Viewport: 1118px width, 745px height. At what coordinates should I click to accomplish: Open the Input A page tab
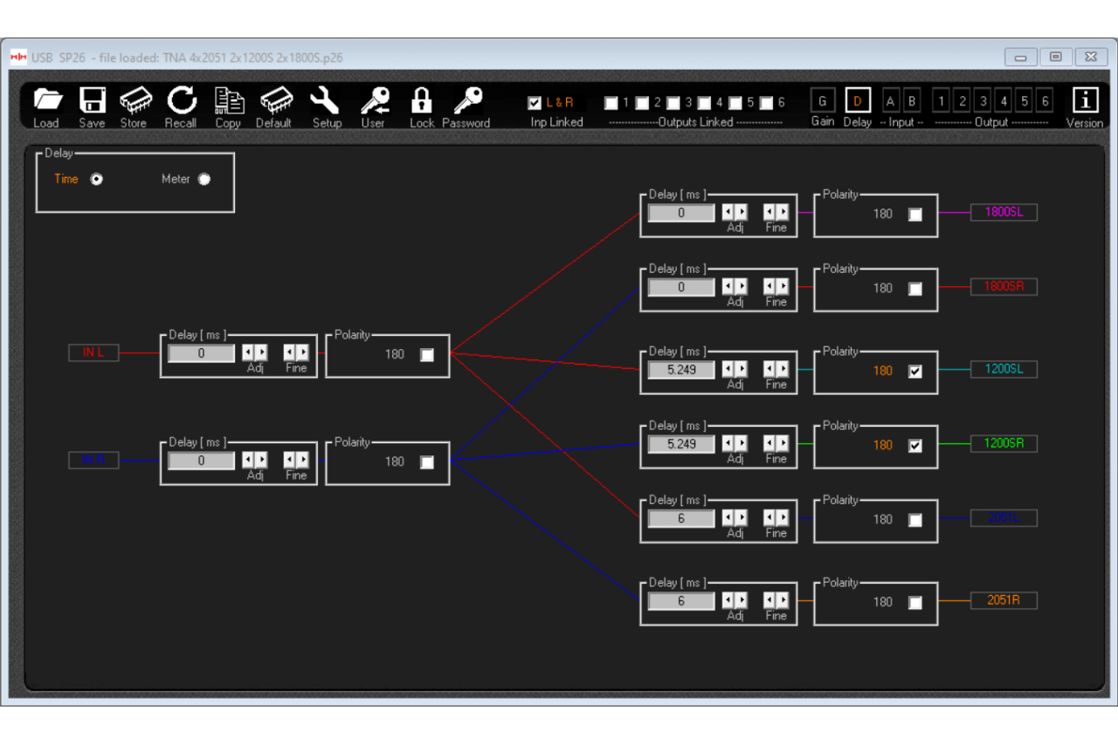(890, 101)
